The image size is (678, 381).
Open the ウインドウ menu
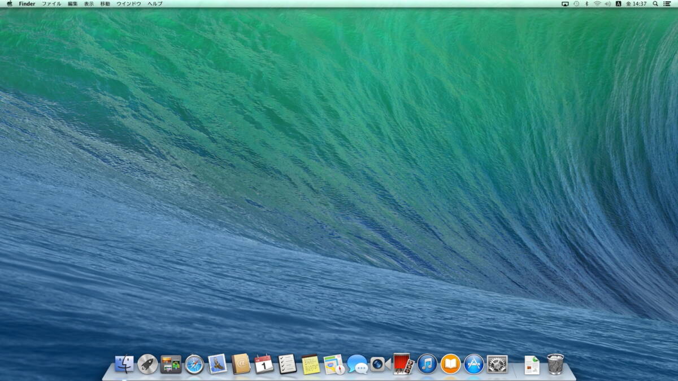(129, 3)
